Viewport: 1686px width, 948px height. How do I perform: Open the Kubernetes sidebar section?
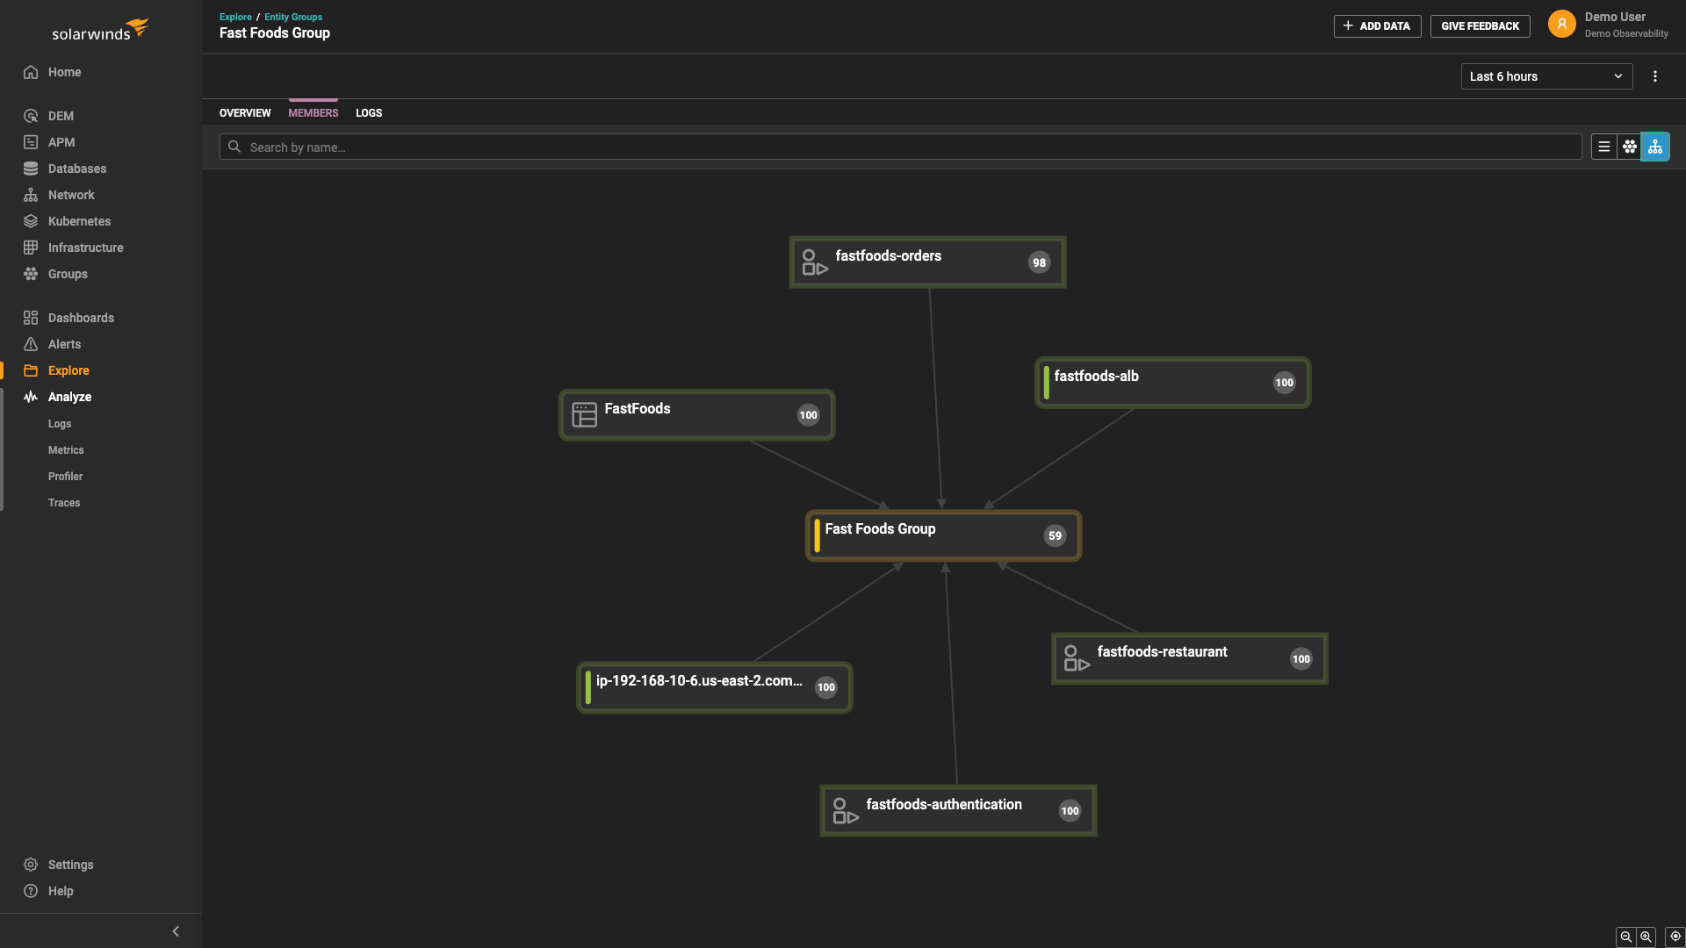click(x=79, y=221)
